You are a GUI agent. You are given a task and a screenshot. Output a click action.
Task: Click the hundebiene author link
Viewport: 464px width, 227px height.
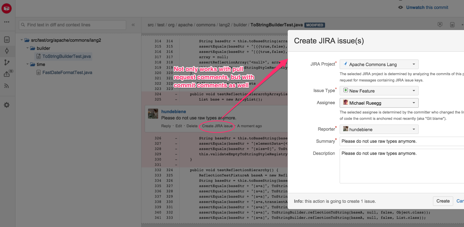coord(173,111)
